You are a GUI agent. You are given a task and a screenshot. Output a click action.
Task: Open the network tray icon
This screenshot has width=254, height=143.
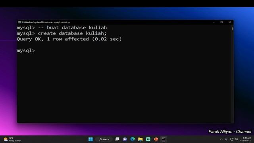pyautogui.click(x=232, y=139)
